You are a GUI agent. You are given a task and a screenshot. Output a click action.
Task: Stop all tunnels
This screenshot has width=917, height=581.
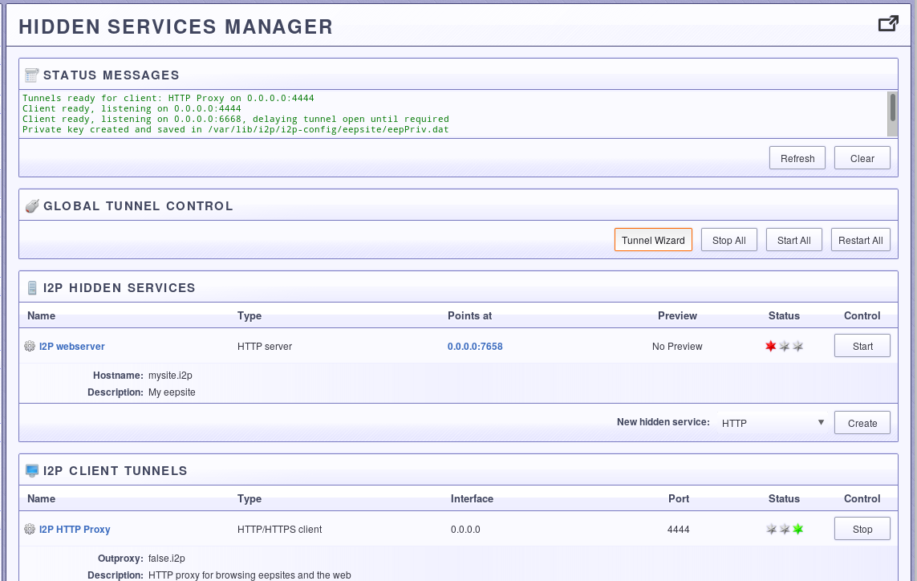click(x=728, y=241)
